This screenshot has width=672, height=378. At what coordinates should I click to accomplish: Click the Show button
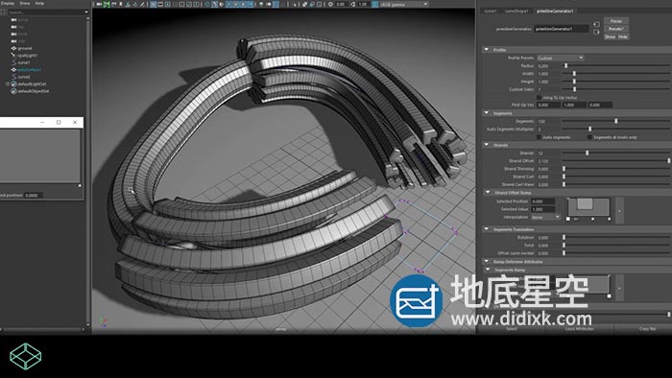[610, 36]
